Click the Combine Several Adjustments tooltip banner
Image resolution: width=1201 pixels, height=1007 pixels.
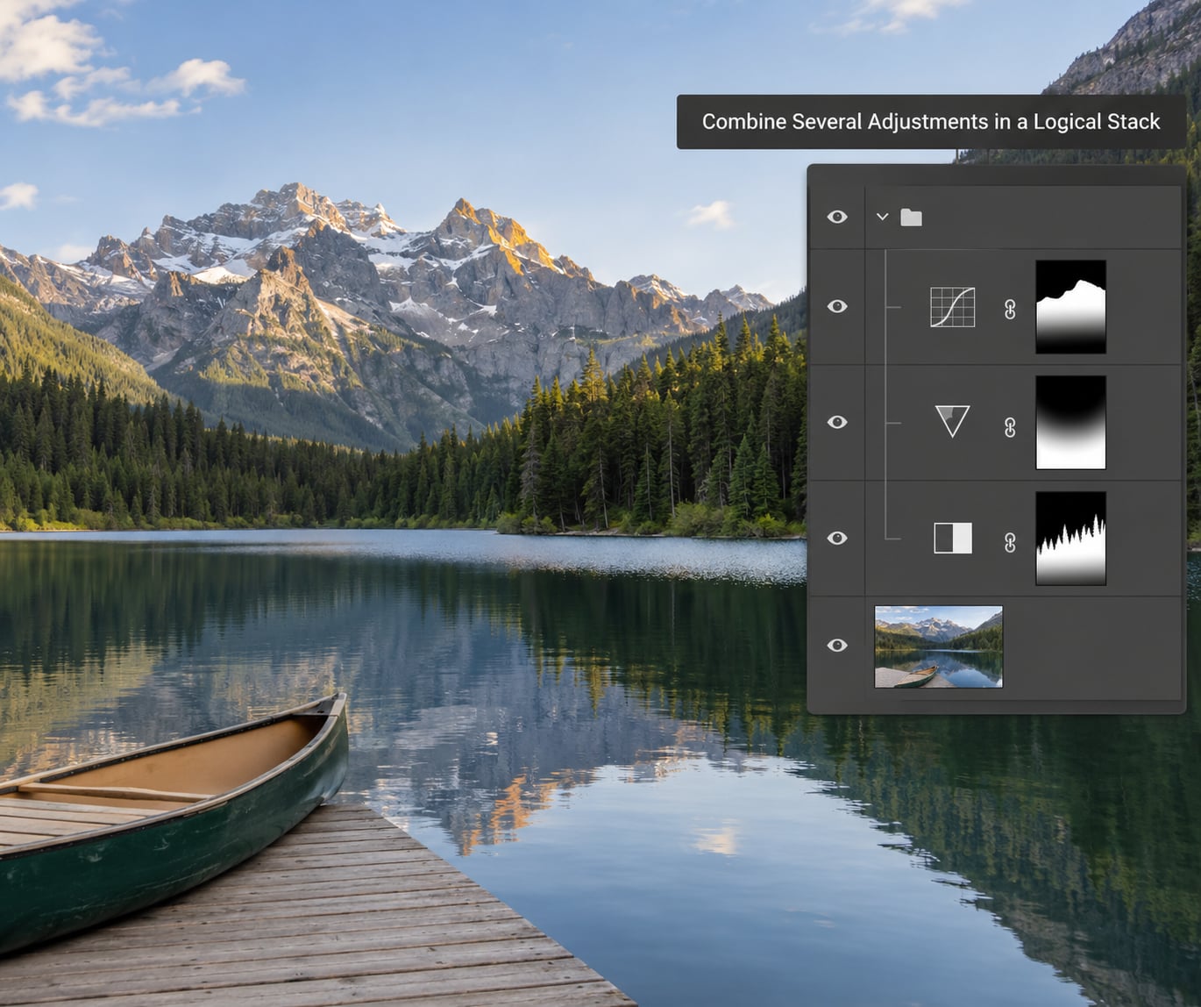[931, 122]
